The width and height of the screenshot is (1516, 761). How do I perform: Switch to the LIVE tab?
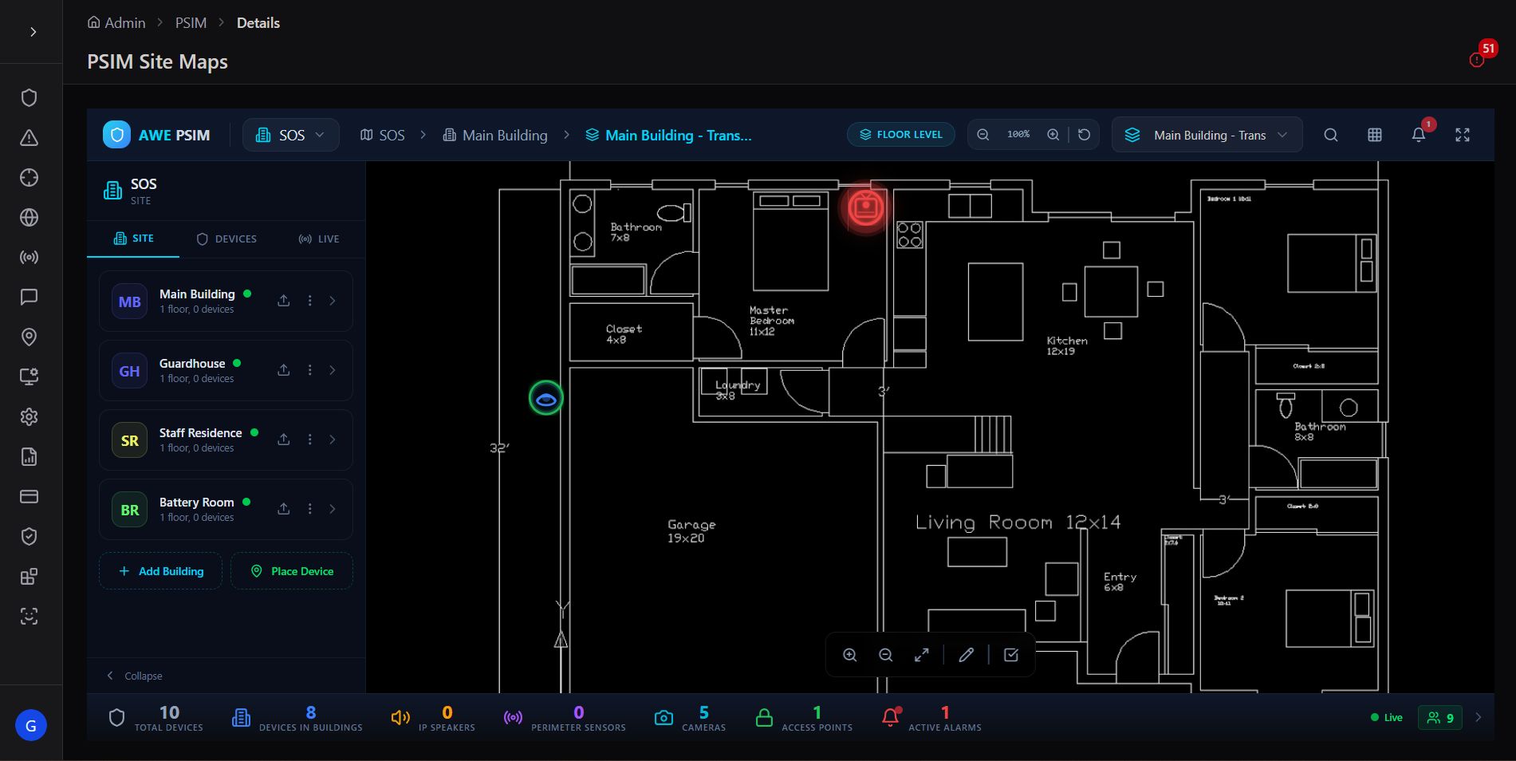point(319,239)
